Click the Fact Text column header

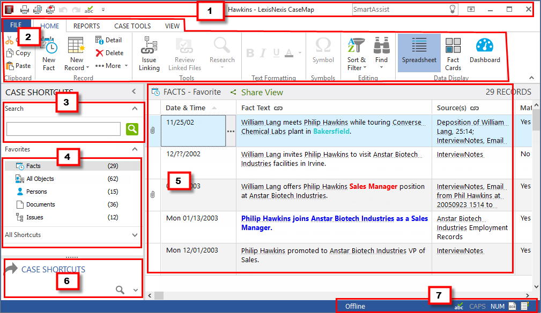[x=334, y=108]
